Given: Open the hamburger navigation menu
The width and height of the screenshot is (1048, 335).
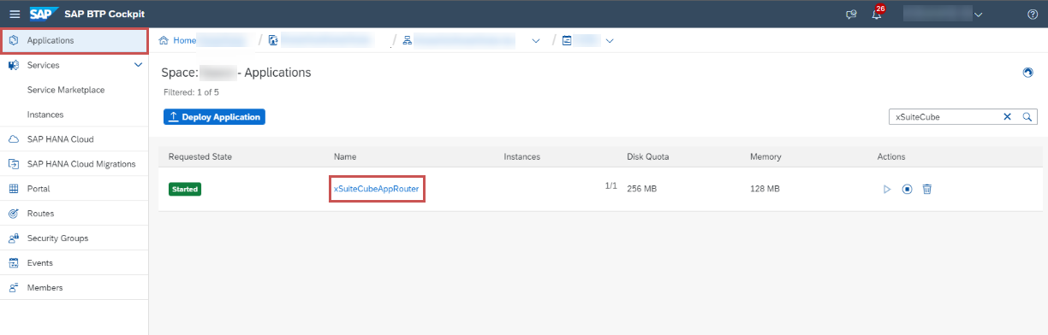Looking at the screenshot, I should tap(14, 14).
